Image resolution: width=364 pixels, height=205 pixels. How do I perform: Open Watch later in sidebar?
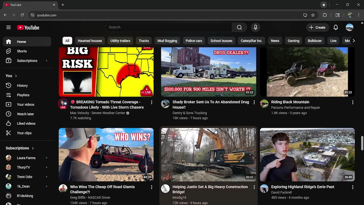(x=27, y=114)
